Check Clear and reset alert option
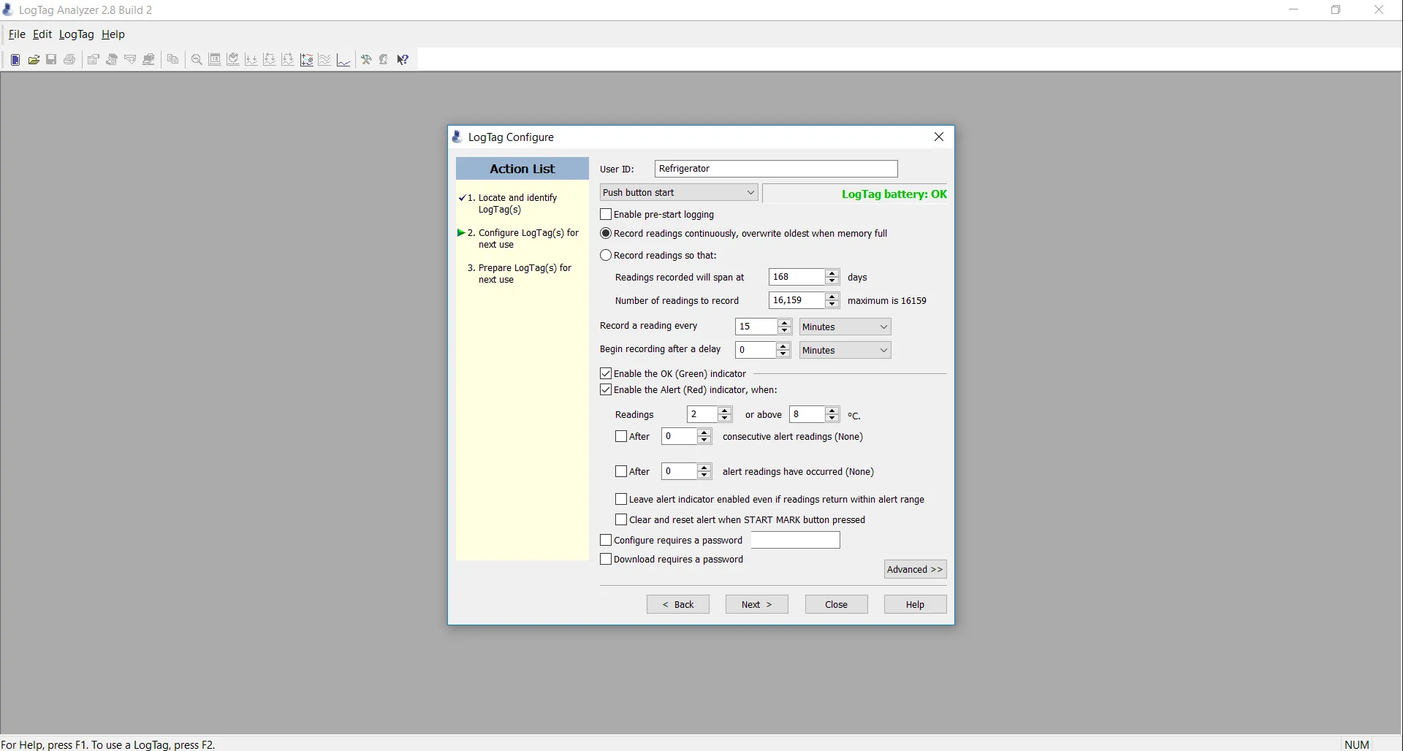Image resolution: width=1403 pixels, height=751 pixels. click(621, 519)
